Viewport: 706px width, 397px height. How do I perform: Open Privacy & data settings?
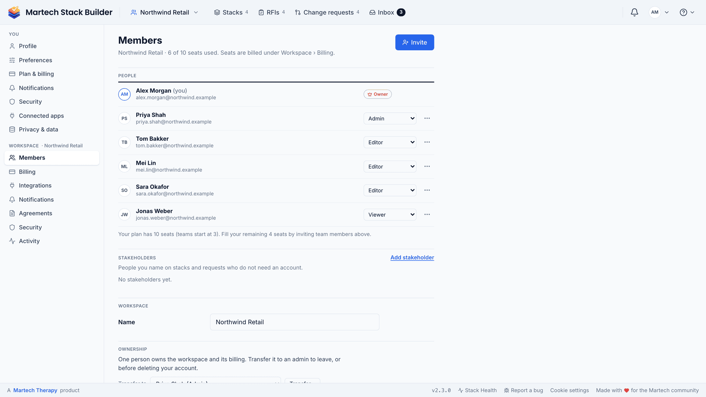tap(52, 130)
